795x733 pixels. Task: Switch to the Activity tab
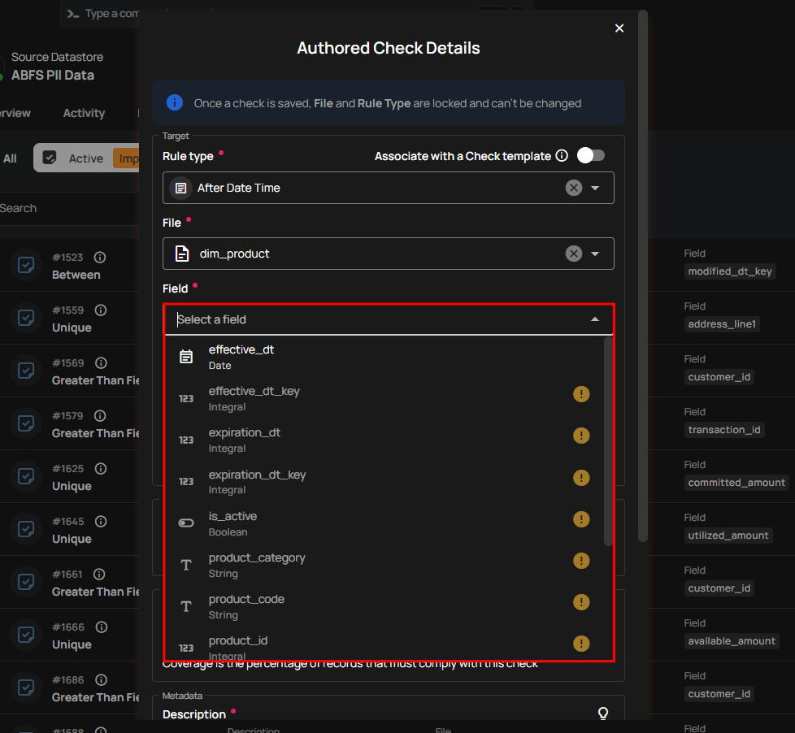[x=84, y=113]
